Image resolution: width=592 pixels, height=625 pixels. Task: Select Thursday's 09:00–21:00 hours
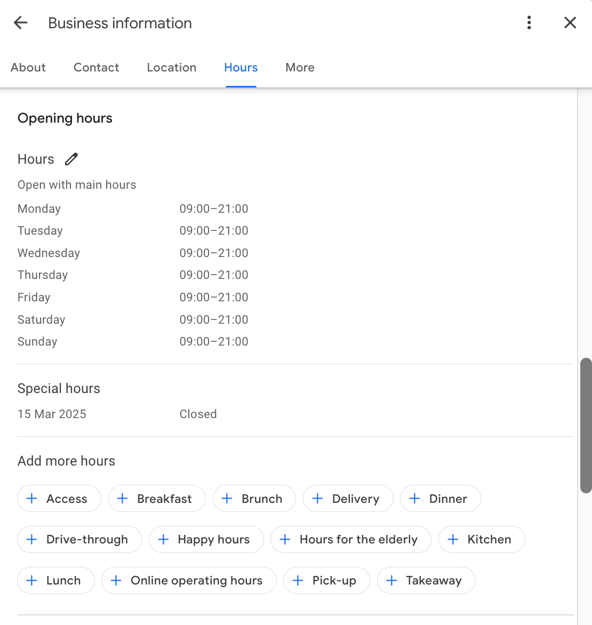click(x=214, y=275)
